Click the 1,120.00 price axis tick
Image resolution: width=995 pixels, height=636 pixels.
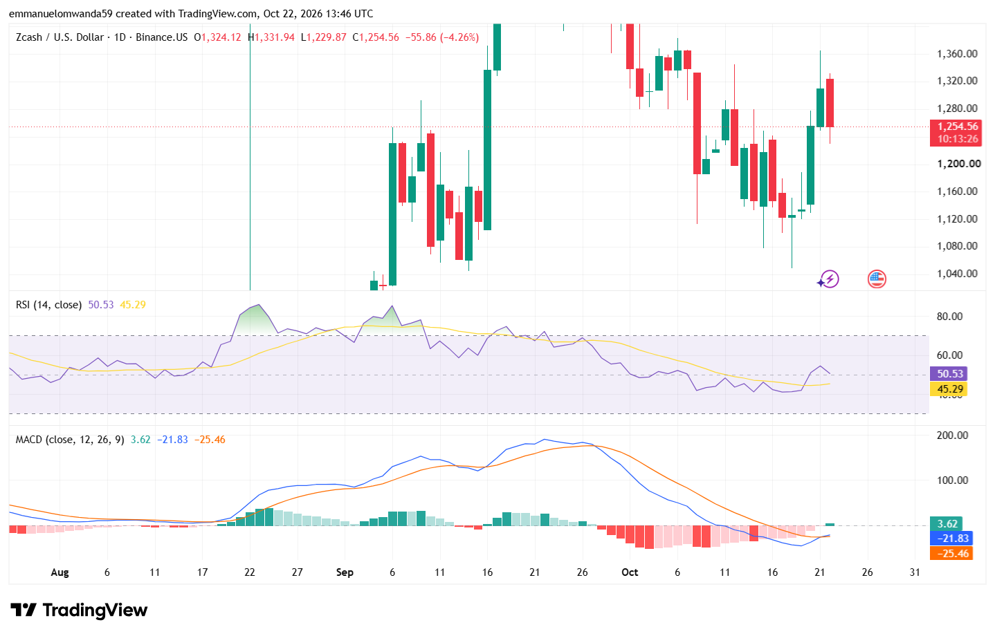(x=958, y=219)
